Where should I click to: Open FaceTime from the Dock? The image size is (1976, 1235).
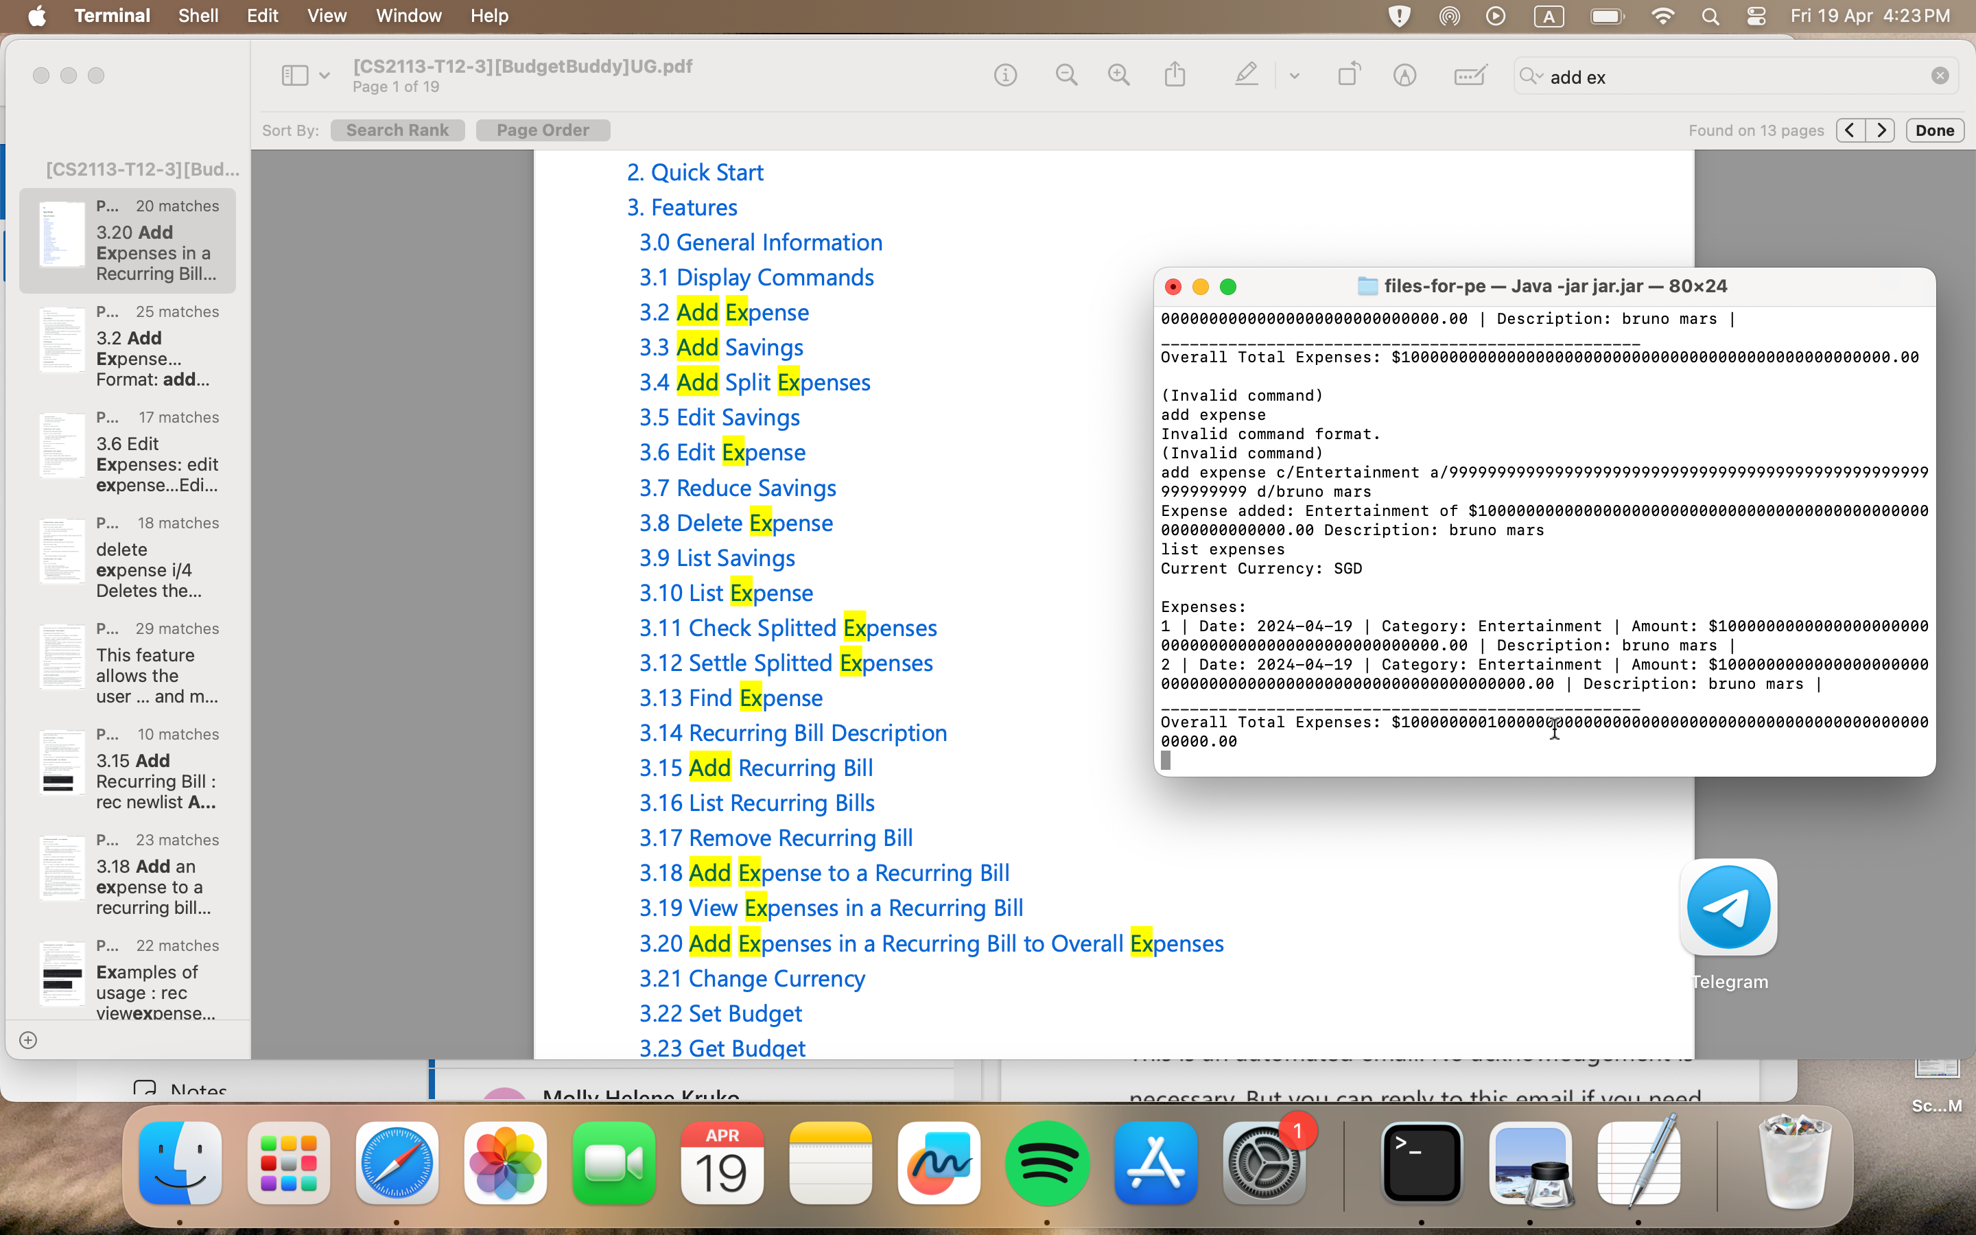click(614, 1163)
